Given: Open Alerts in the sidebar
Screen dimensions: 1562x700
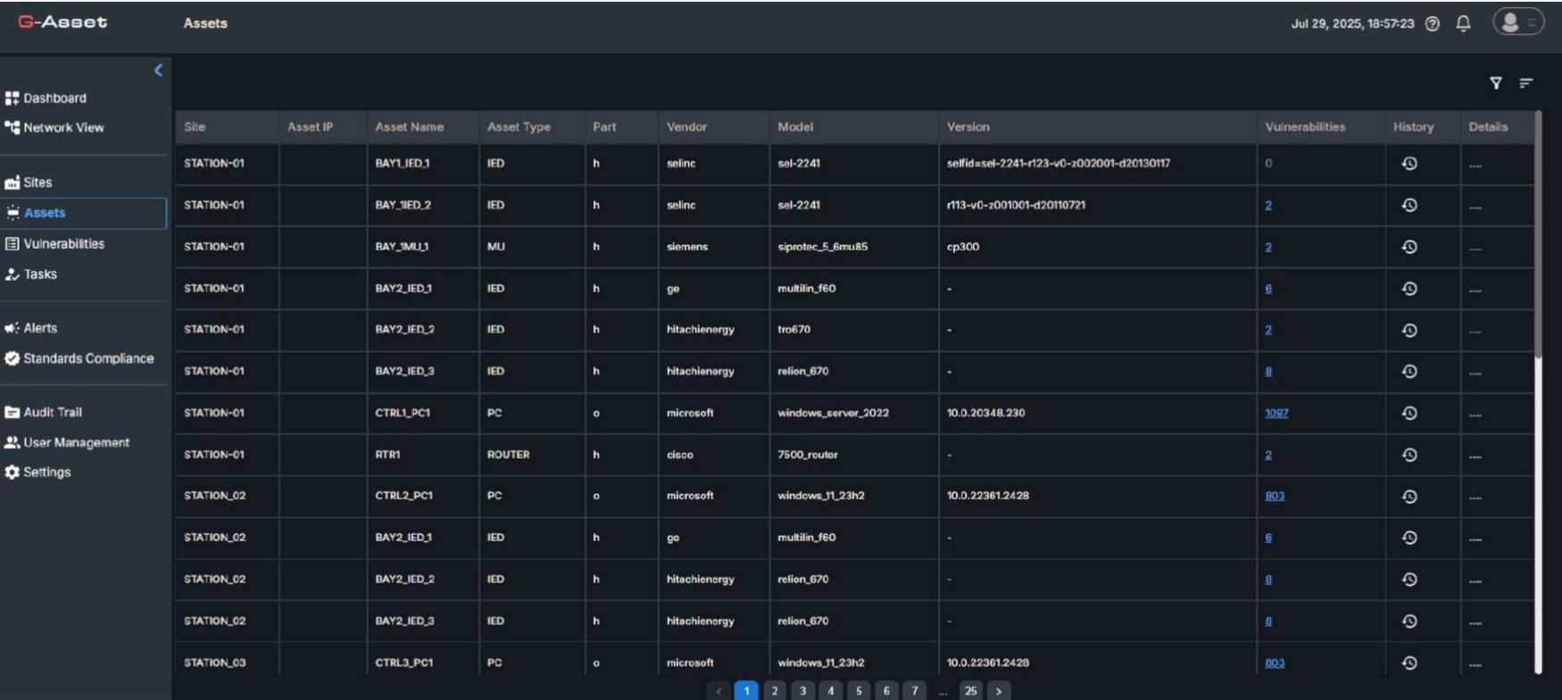Looking at the screenshot, I should tap(31, 328).
